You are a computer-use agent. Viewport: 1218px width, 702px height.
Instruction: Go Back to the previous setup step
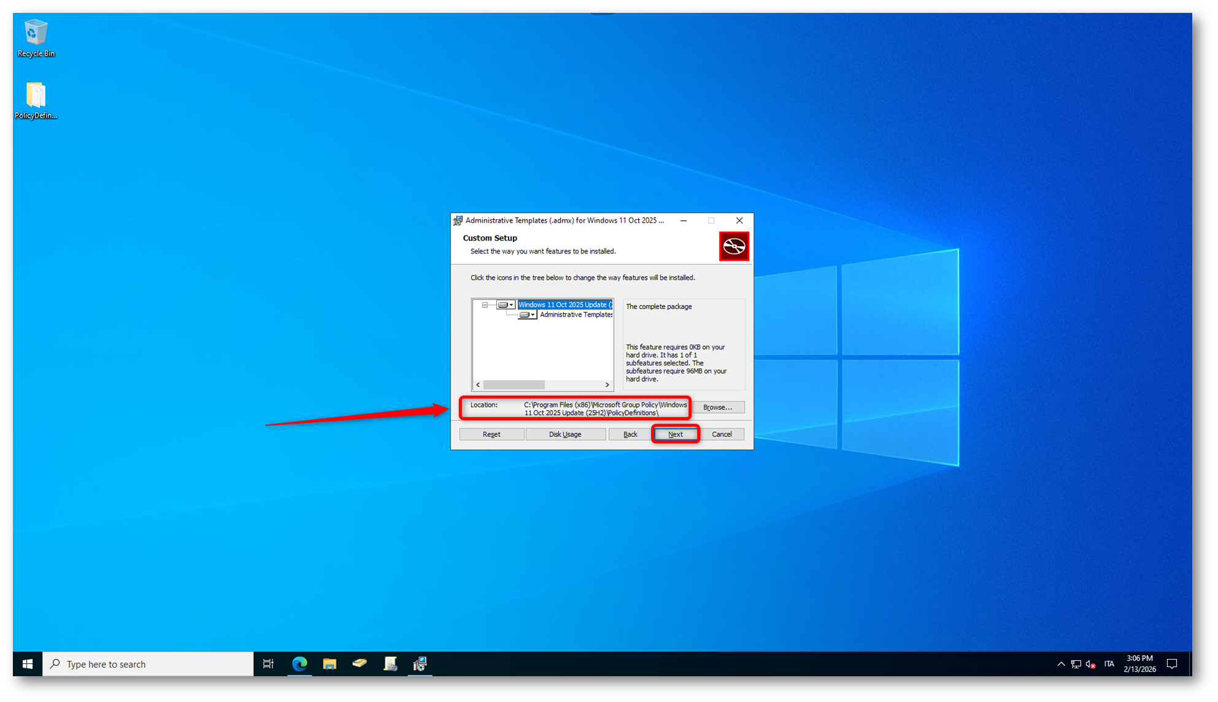630,434
